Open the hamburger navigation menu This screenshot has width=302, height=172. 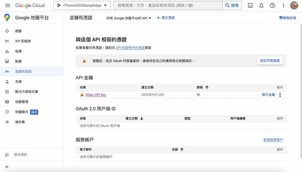tap(7, 5)
